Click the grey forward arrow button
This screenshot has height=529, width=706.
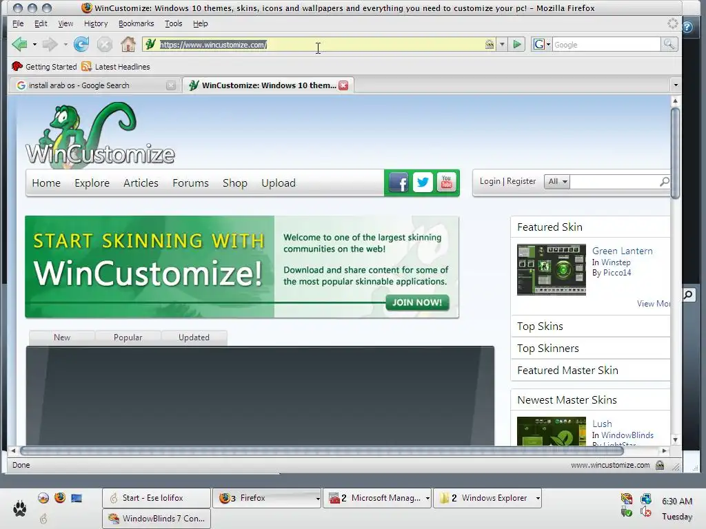[50, 44]
